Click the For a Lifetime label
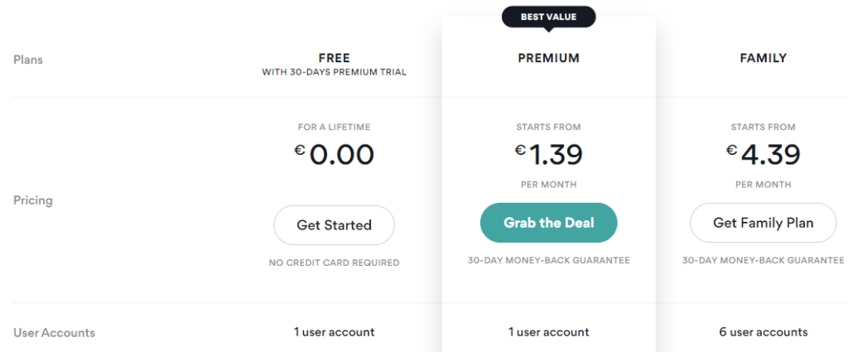Viewport: 848px width, 352px height. tap(334, 127)
